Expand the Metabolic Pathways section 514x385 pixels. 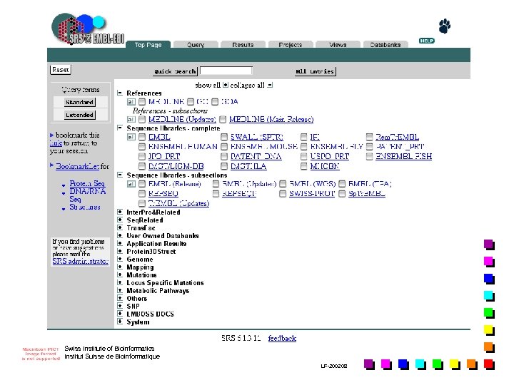[120, 290]
